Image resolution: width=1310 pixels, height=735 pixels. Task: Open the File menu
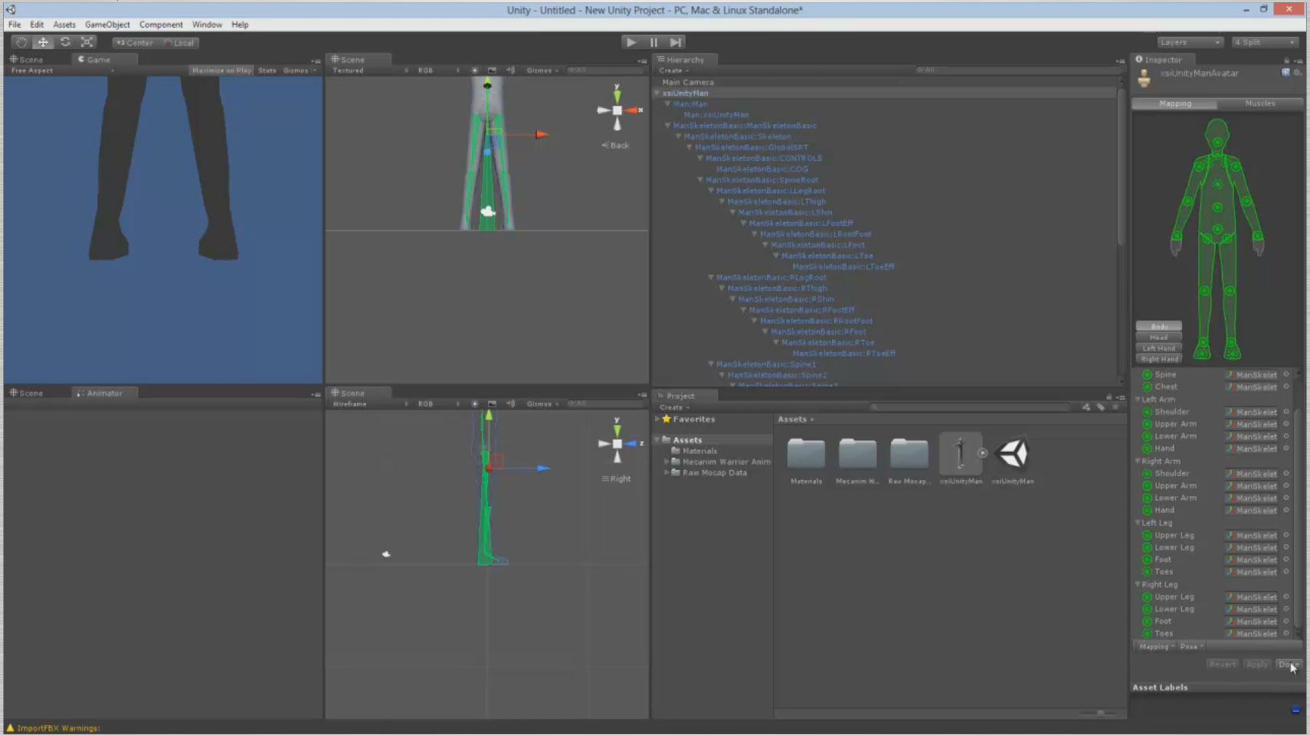click(x=15, y=24)
